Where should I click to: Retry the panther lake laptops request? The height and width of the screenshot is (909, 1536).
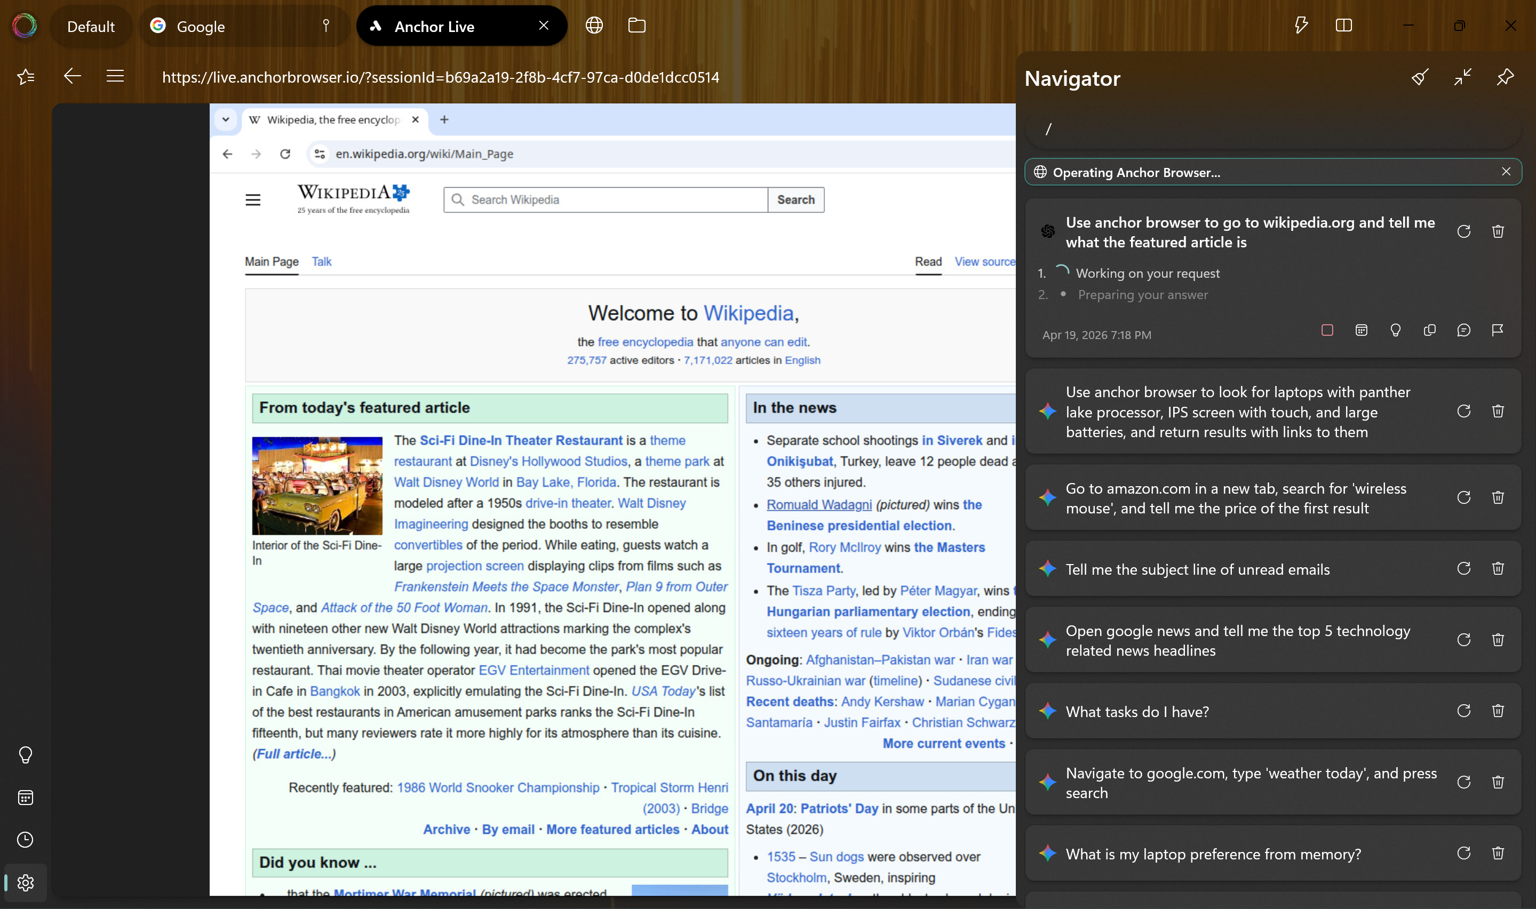[1463, 411]
